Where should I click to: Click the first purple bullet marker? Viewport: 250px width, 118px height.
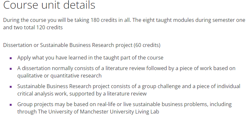pos(11,58)
